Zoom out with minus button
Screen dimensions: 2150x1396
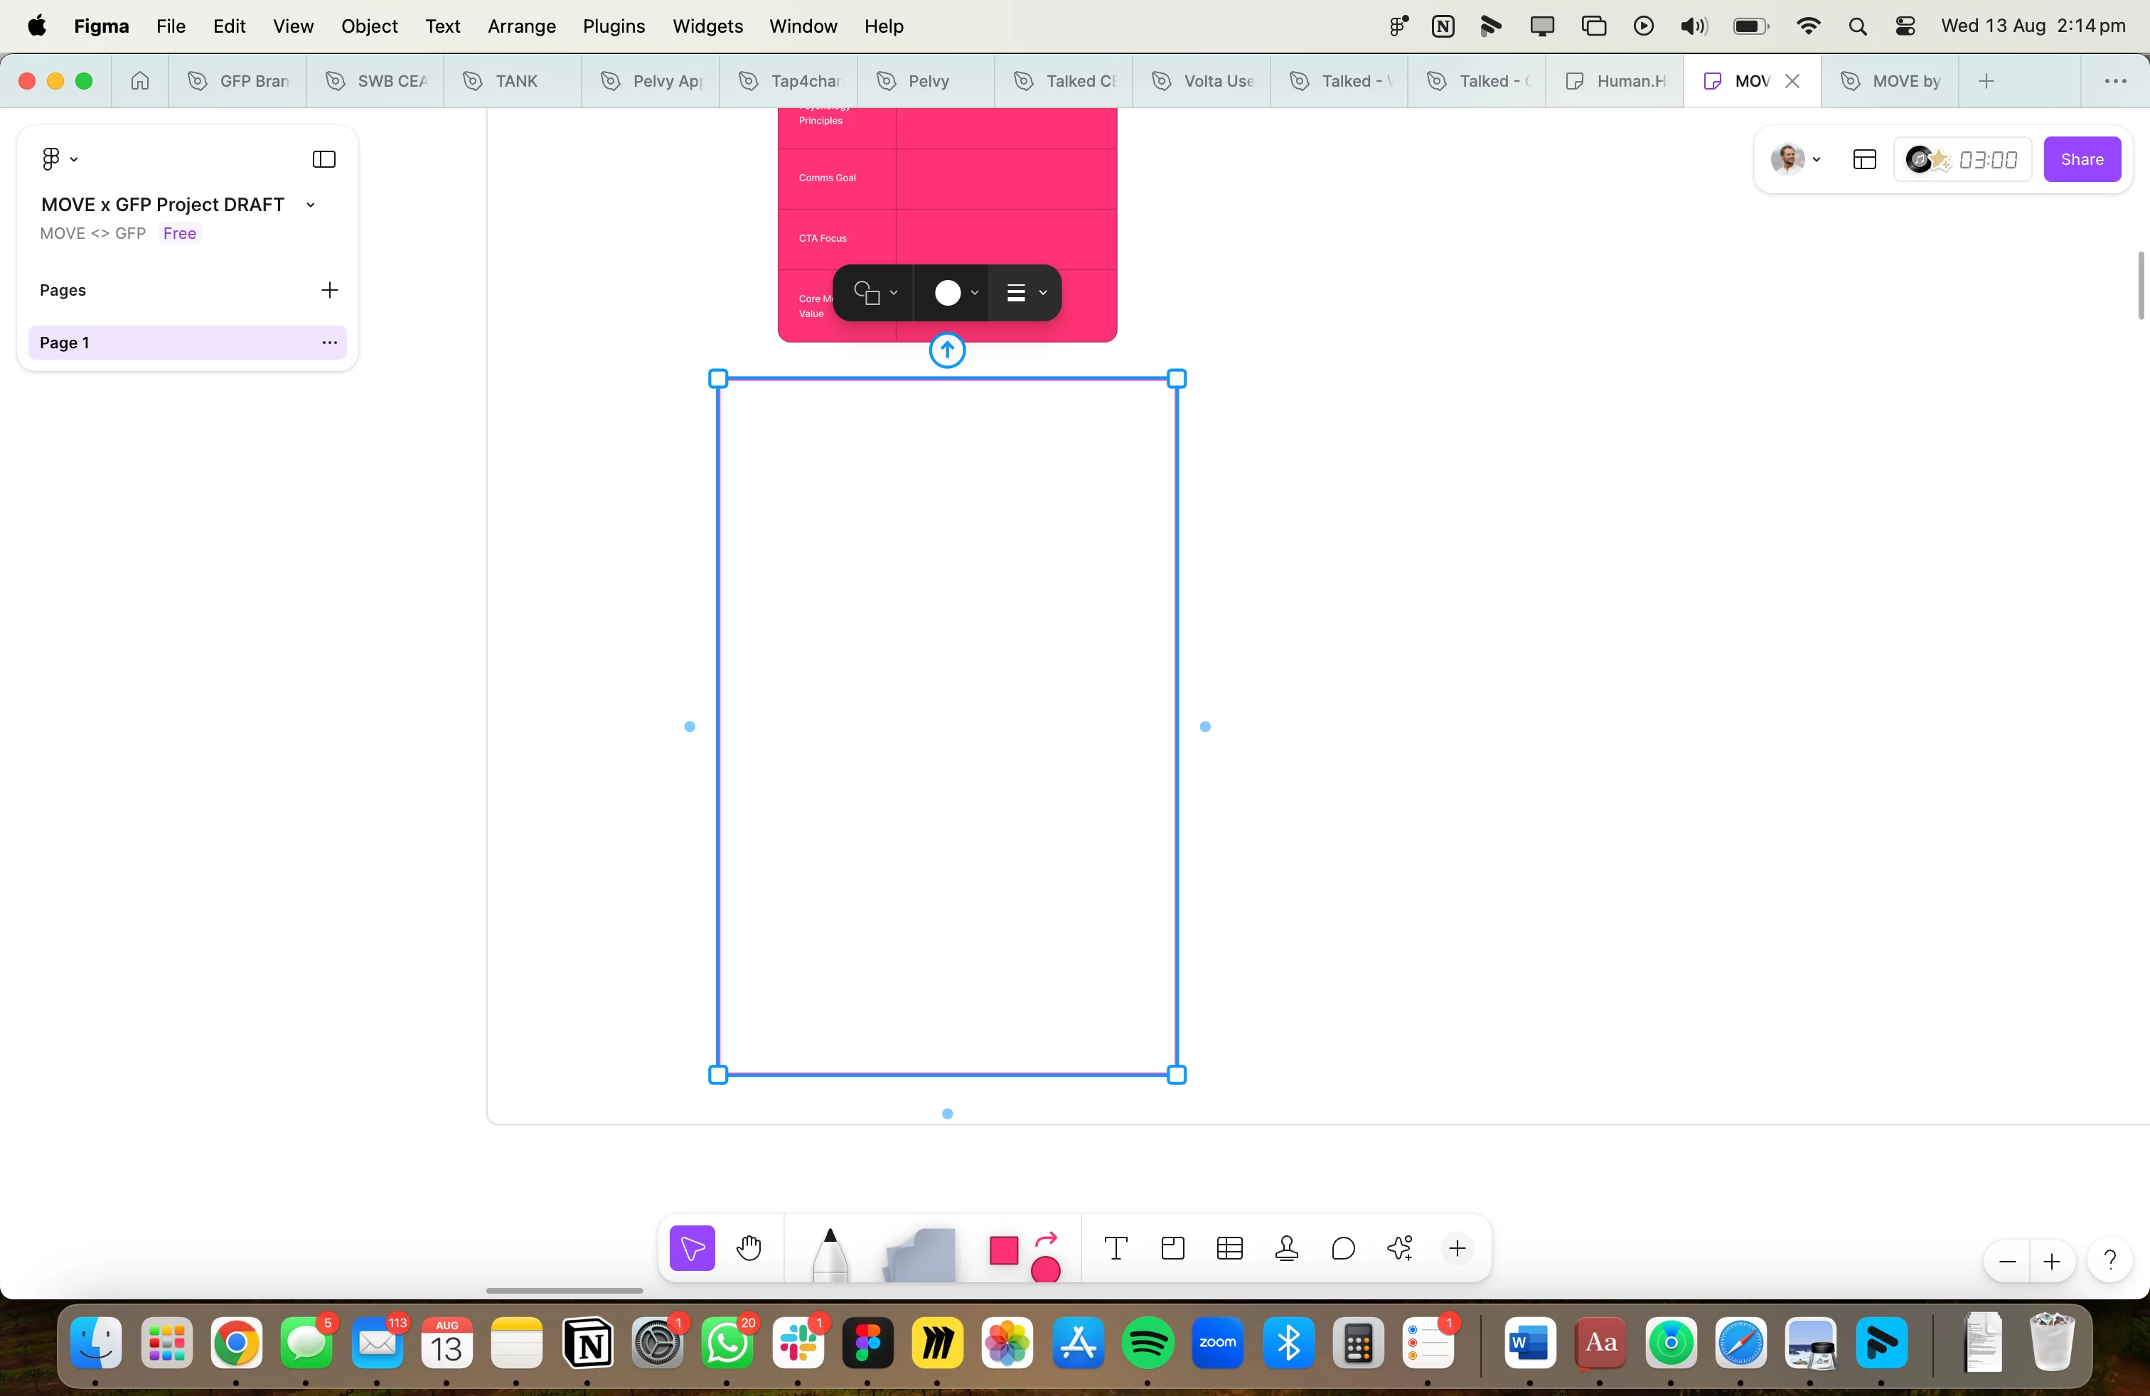tap(2007, 1260)
